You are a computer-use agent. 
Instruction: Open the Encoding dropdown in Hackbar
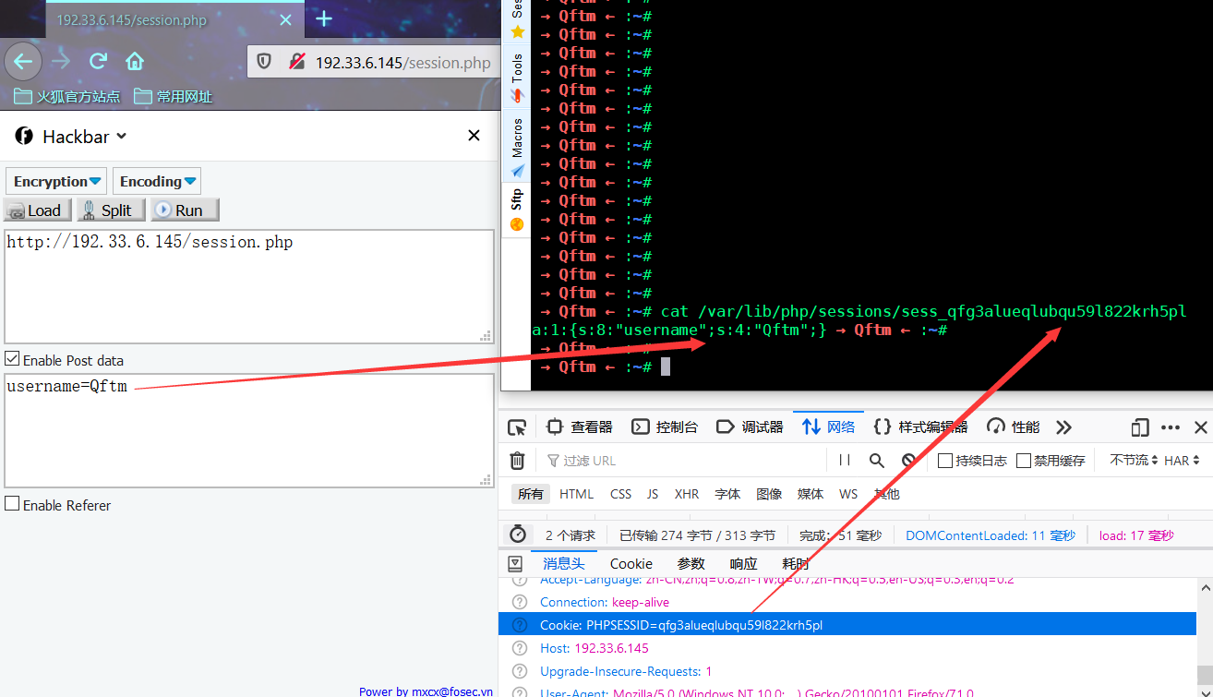pyautogui.click(x=156, y=180)
